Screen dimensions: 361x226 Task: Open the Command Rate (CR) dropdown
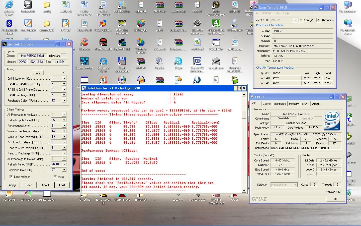tap(64, 170)
